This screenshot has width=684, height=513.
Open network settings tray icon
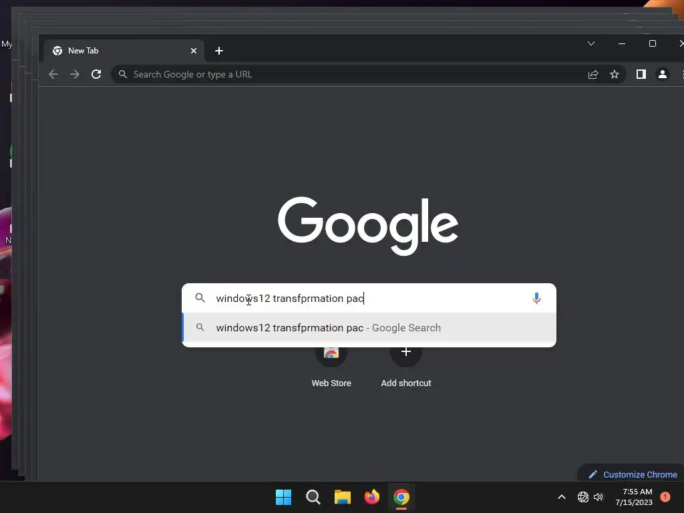point(582,497)
